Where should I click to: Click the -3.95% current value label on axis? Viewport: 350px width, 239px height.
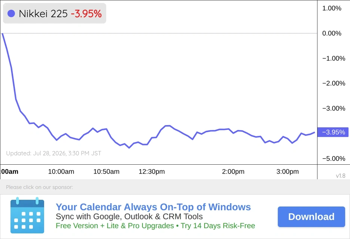pos(333,132)
